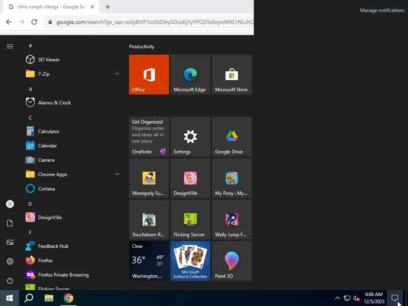
Task: Click Manage notifications link
Action: coord(382,10)
